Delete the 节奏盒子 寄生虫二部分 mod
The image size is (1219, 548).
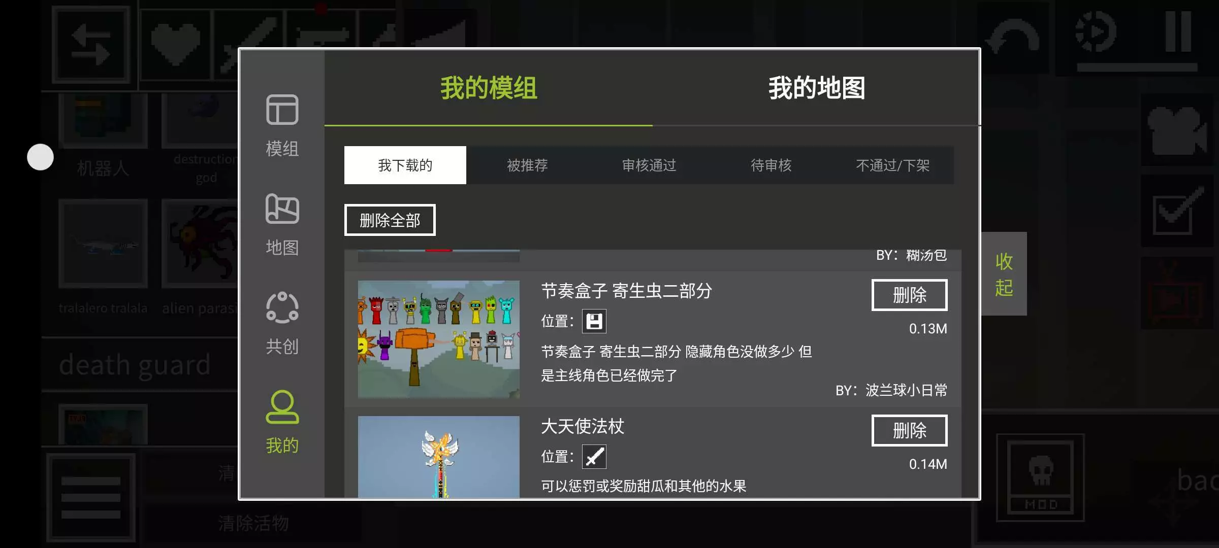909,295
